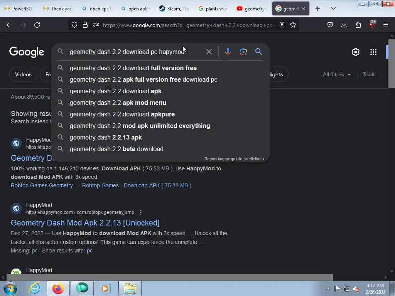The width and height of the screenshot is (395, 296).
Task: View site security padlock info
Action: 85,25
